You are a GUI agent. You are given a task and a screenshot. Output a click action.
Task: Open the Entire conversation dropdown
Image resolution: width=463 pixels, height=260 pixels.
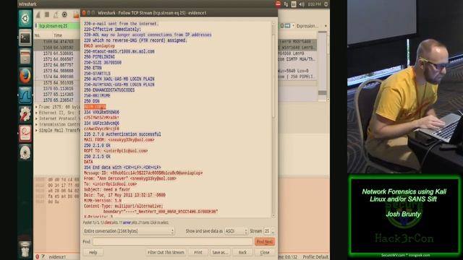[x=129, y=231]
